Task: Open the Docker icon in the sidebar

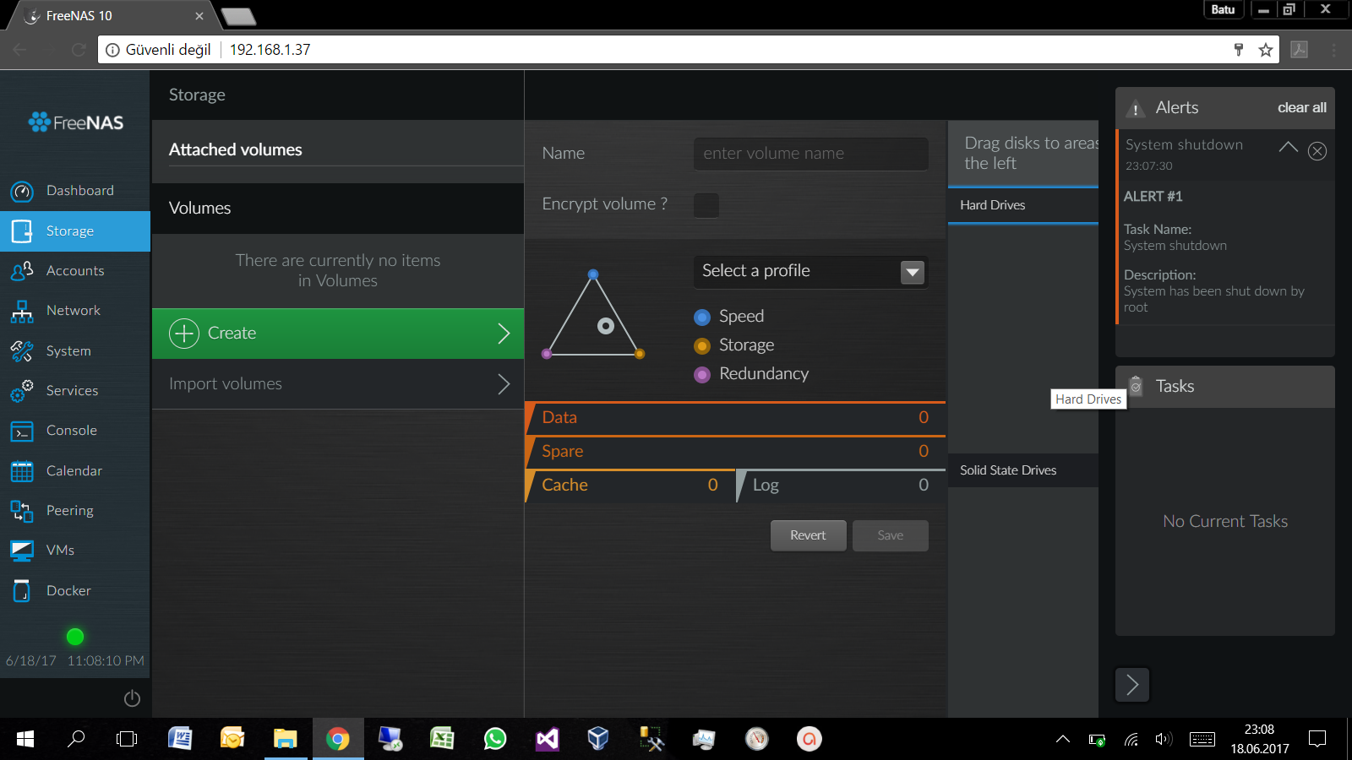Action: tap(22, 591)
